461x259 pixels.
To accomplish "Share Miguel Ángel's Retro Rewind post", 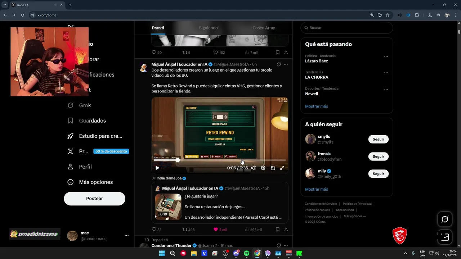I will pyautogui.click(x=286, y=230).
